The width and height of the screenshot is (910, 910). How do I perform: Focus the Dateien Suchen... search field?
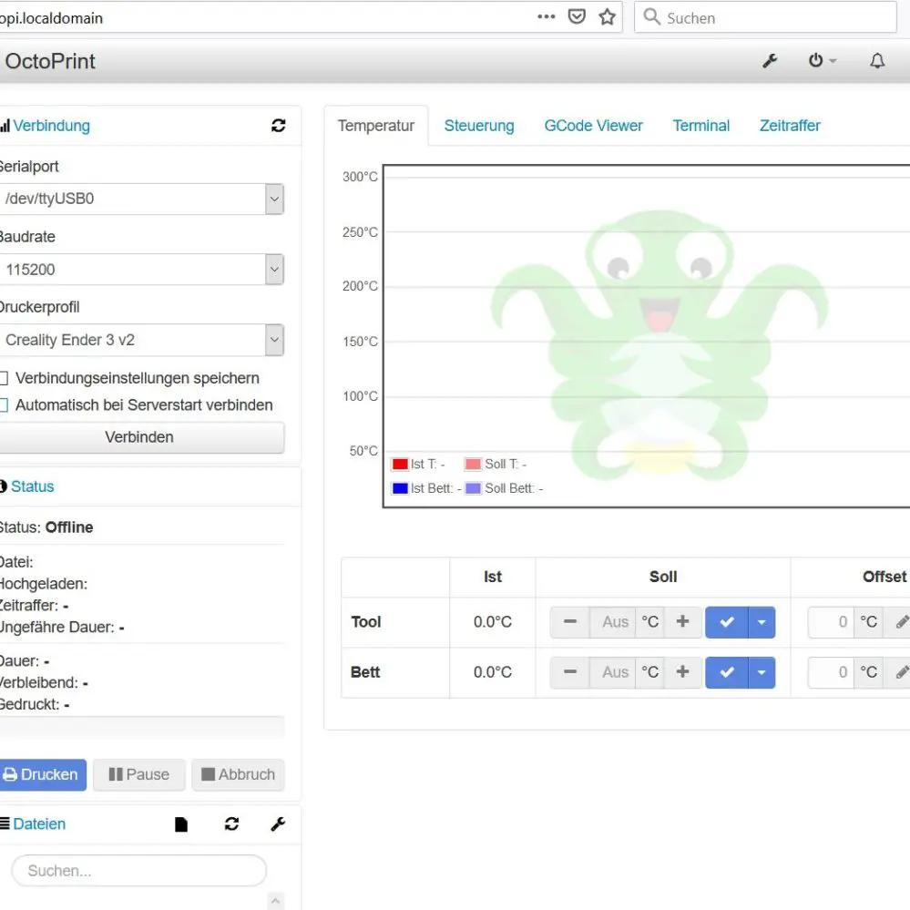[x=138, y=871]
